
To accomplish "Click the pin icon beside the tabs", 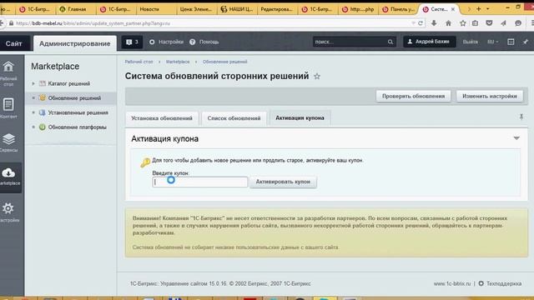I will pyautogui.click(x=521, y=117).
